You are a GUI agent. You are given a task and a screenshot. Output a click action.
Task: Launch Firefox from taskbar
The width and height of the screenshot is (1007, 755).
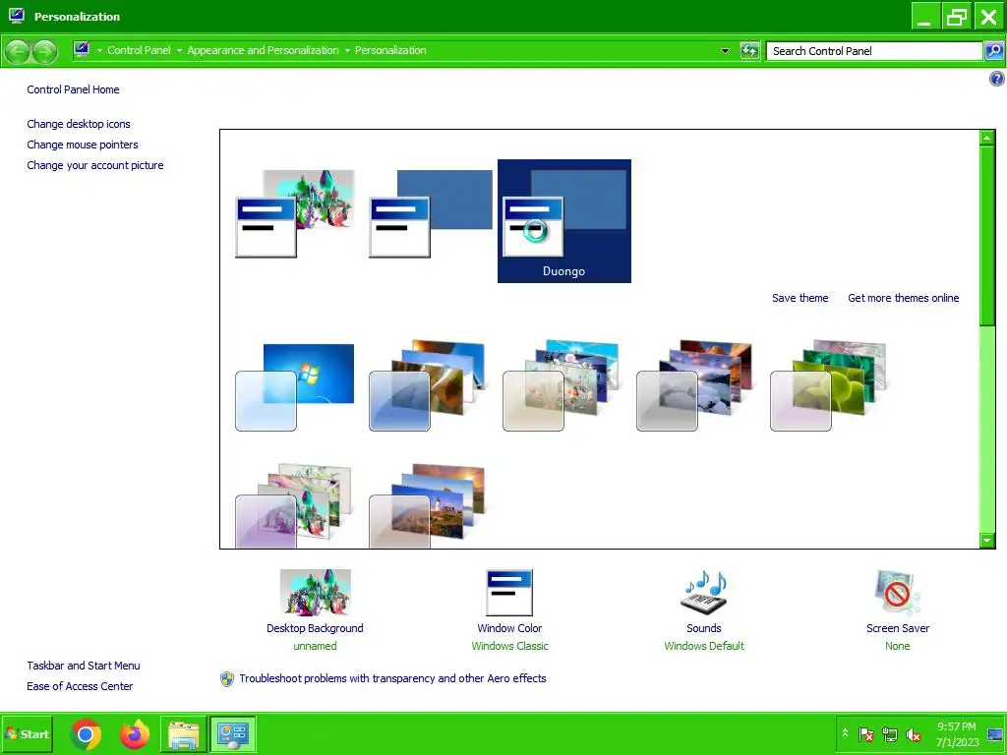point(134,733)
